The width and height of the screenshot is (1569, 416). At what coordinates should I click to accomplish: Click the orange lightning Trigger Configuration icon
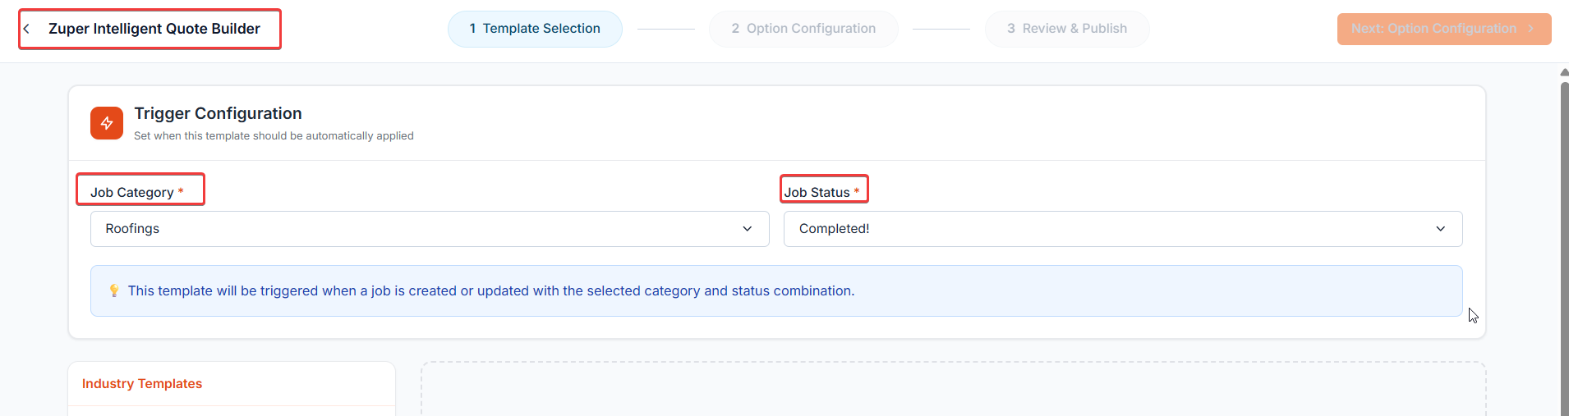[x=107, y=123]
